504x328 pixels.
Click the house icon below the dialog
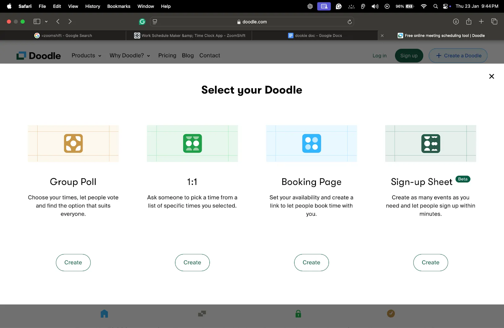coord(104,314)
